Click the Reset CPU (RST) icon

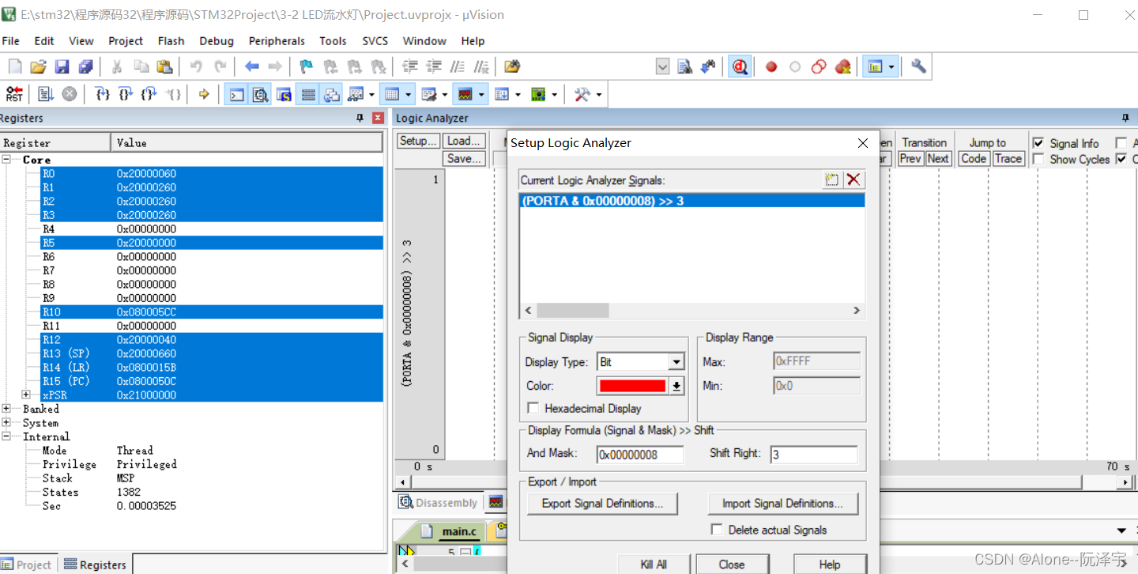pos(14,94)
